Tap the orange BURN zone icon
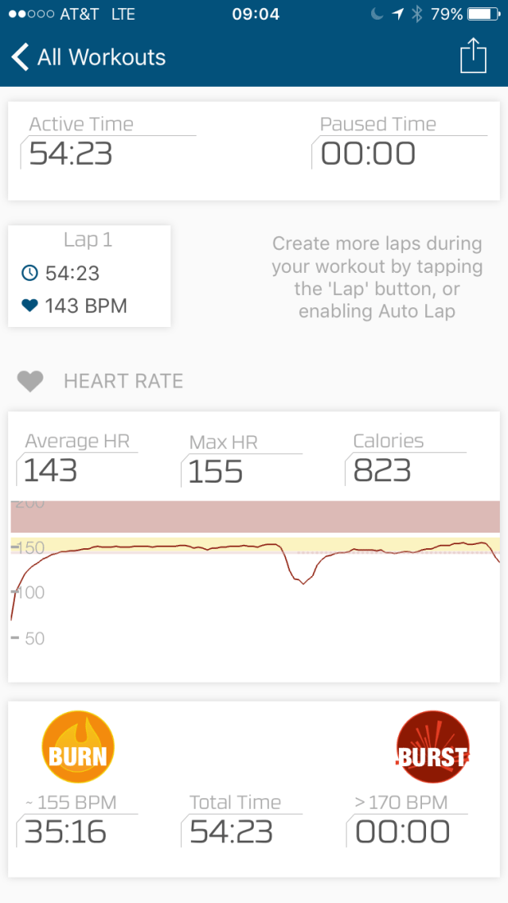This screenshot has width=508, height=903. click(x=78, y=747)
